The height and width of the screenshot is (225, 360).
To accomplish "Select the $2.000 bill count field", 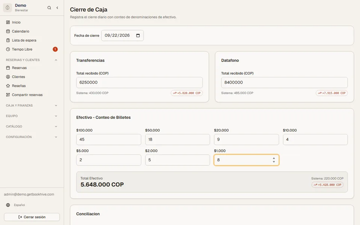I will click(177, 160).
